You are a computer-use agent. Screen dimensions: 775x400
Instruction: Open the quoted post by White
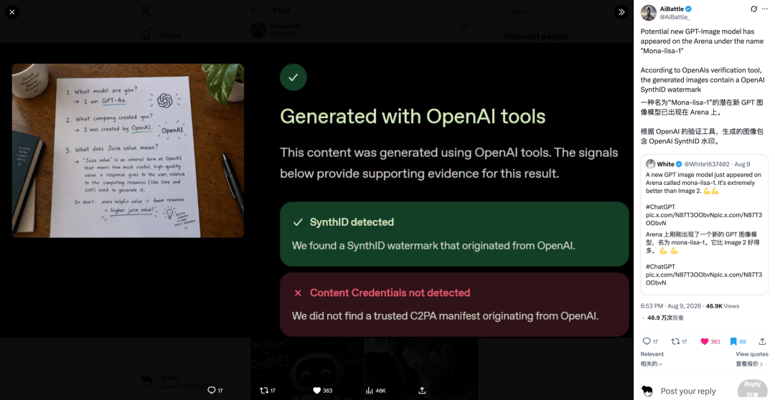[705, 224]
